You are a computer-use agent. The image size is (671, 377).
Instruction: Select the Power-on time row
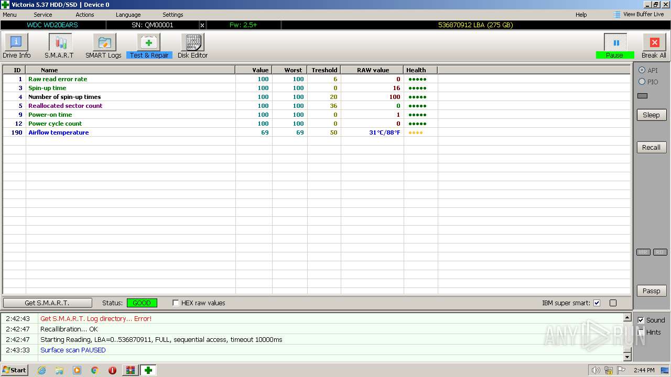point(317,115)
